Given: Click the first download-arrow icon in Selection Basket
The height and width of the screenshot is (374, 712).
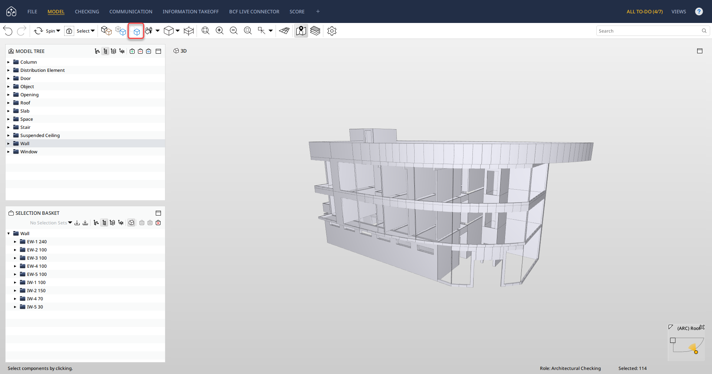Looking at the screenshot, I should 77,223.
